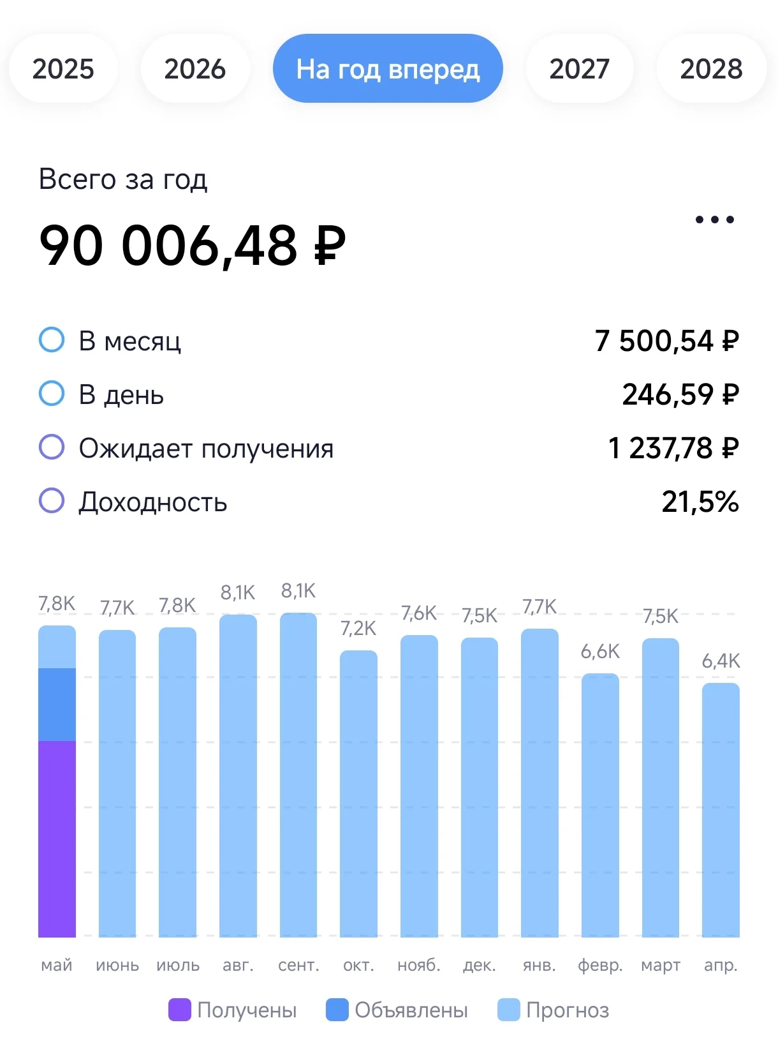The width and height of the screenshot is (778, 1055).
Task: Switch to the 2026 tab
Action: (x=194, y=68)
